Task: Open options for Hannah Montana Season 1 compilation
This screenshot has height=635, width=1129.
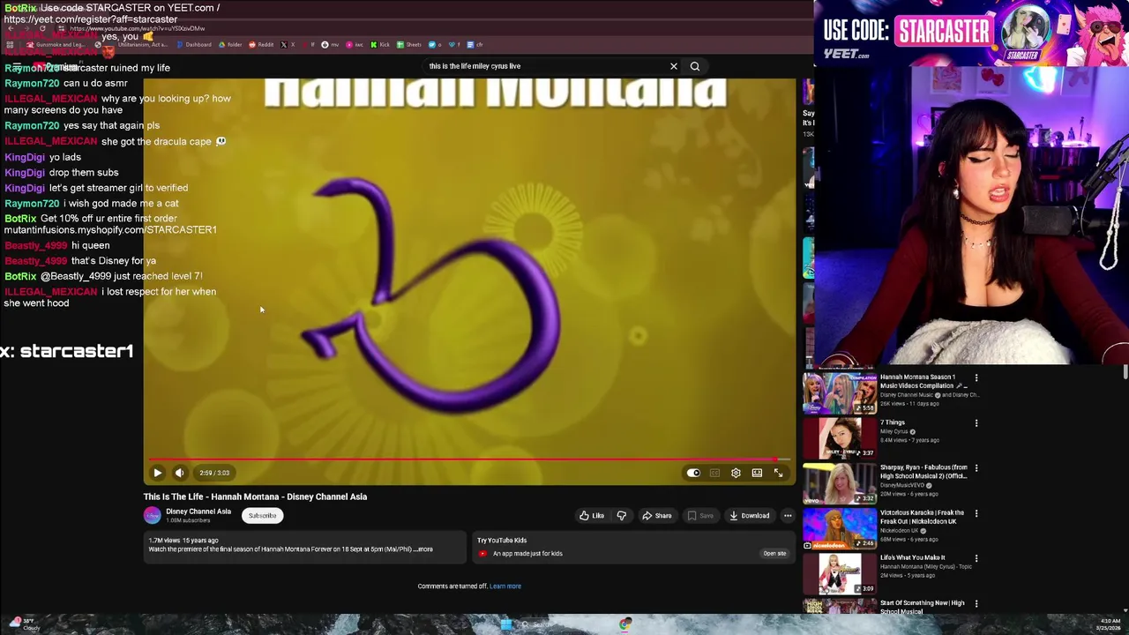Action: (x=976, y=377)
